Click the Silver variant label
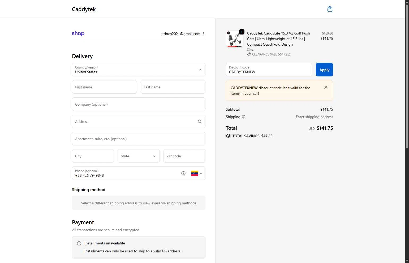The width and height of the screenshot is (409, 263). (251, 50)
